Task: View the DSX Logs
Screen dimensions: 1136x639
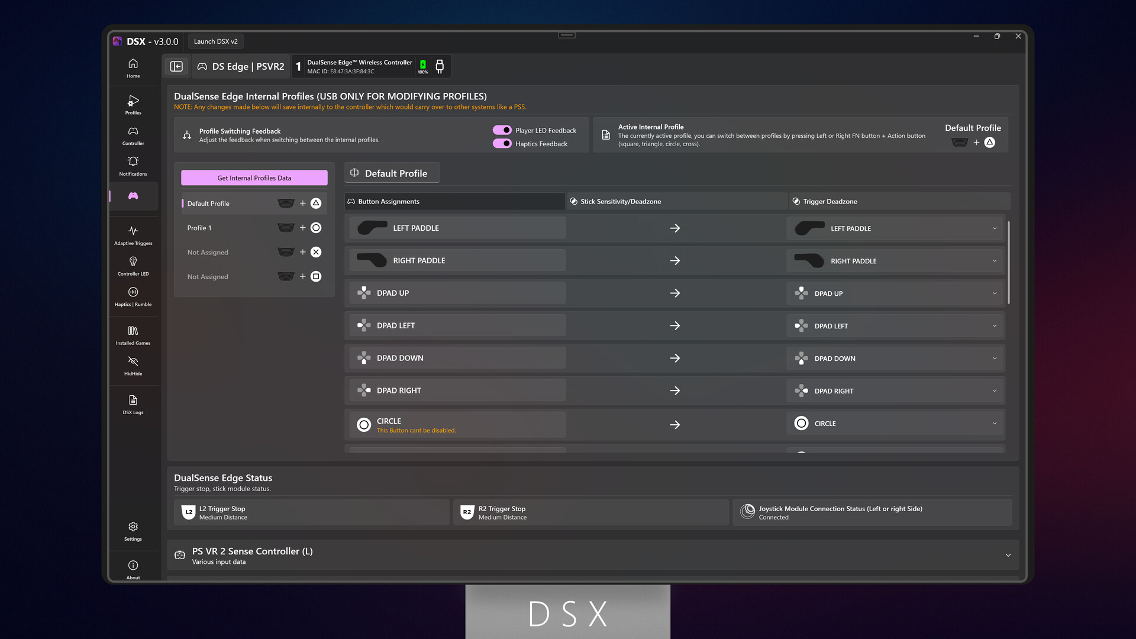Action: click(x=133, y=405)
